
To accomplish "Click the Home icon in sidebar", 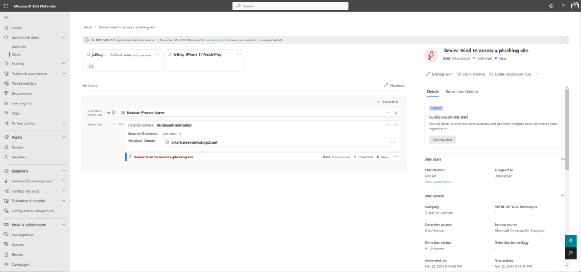I will click(x=6, y=28).
